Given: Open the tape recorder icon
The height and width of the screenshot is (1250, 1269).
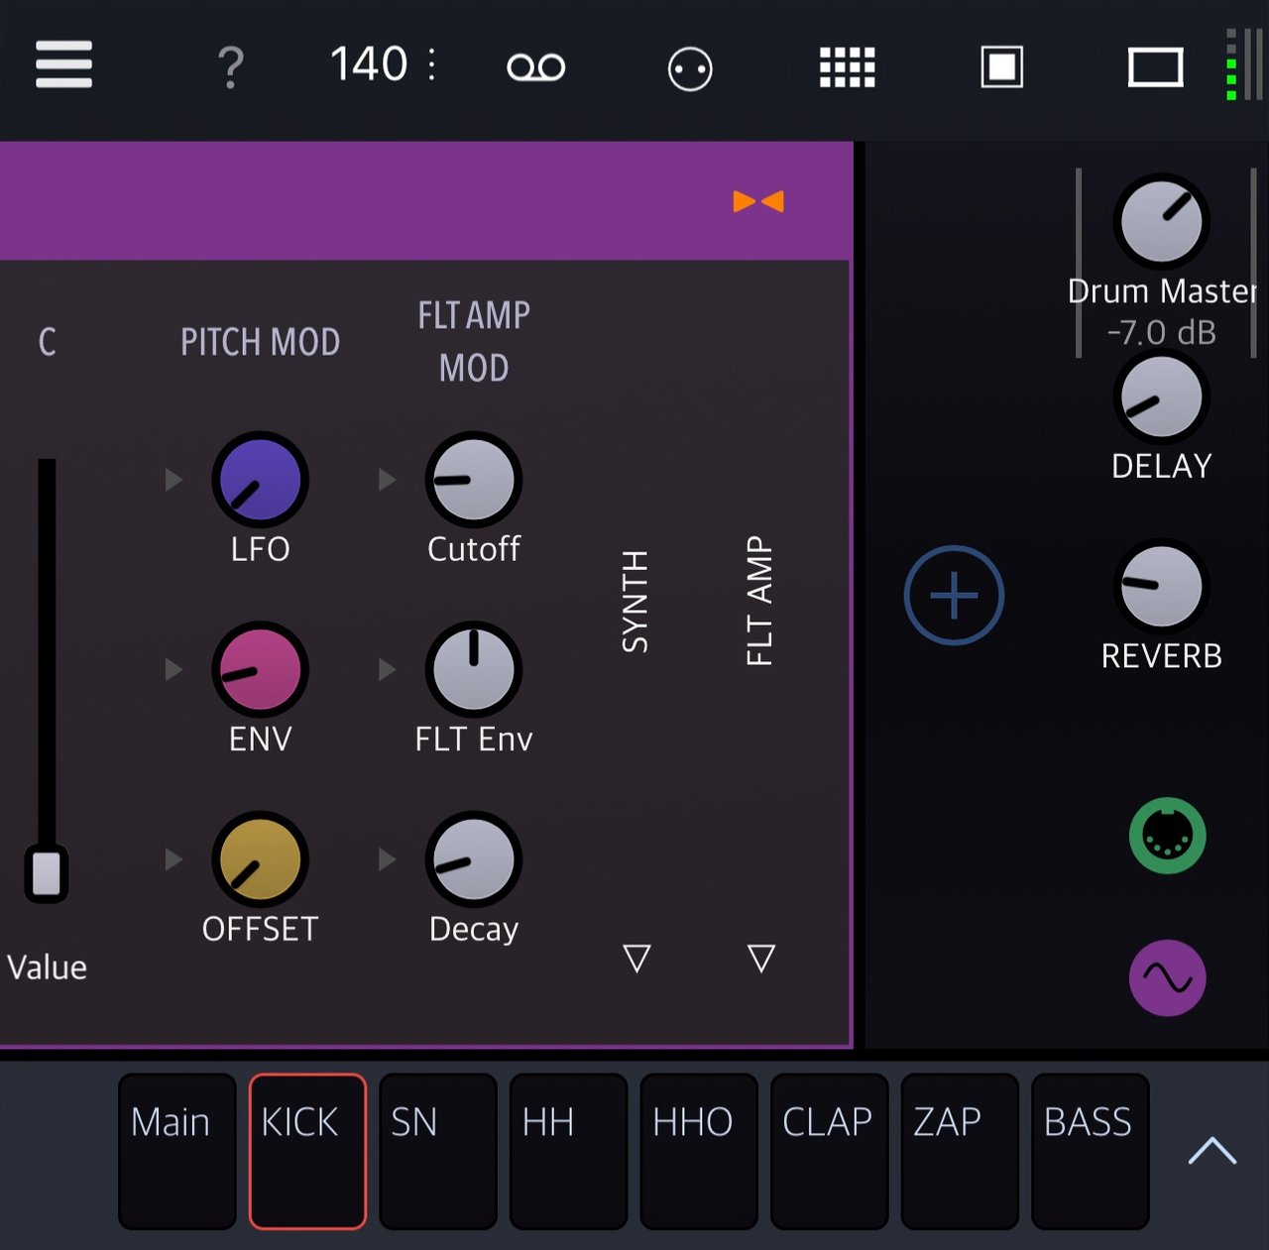Looking at the screenshot, I should click(536, 67).
